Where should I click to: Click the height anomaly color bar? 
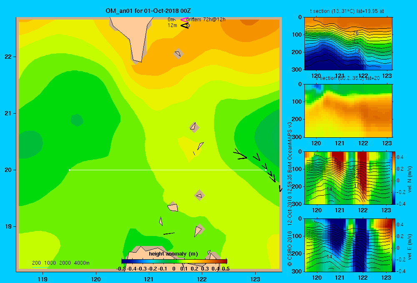pyautogui.click(x=174, y=261)
